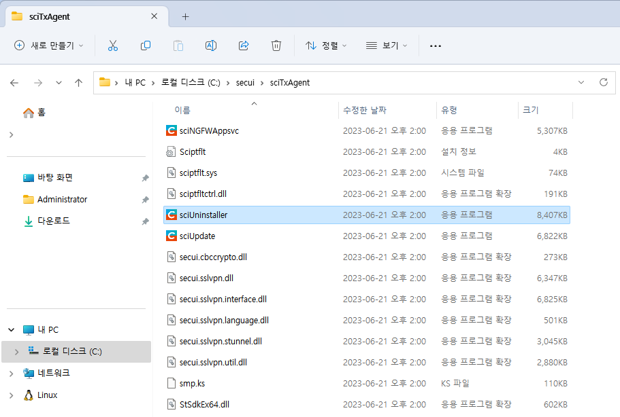Select the secui.sslvpn.language.dll file name
Screen dimensions: 620x417
click(x=224, y=321)
